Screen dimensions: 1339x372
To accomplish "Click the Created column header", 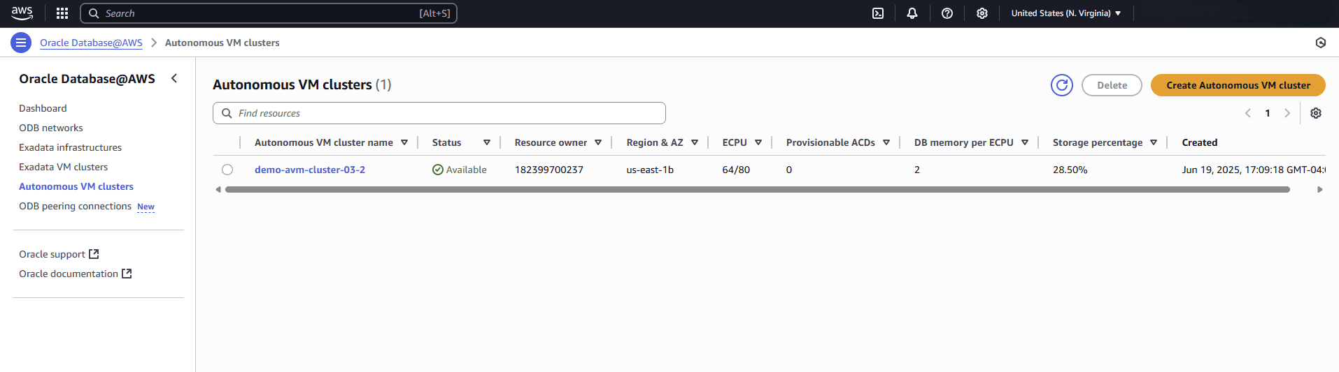I will 1200,142.
